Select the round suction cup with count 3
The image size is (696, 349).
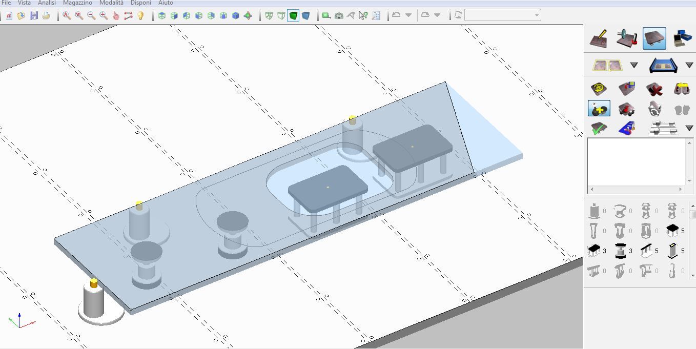click(x=621, y=251)
